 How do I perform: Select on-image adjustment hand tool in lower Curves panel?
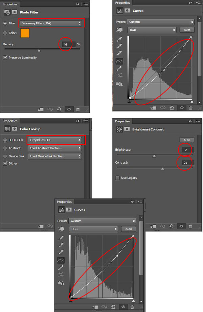61,229
